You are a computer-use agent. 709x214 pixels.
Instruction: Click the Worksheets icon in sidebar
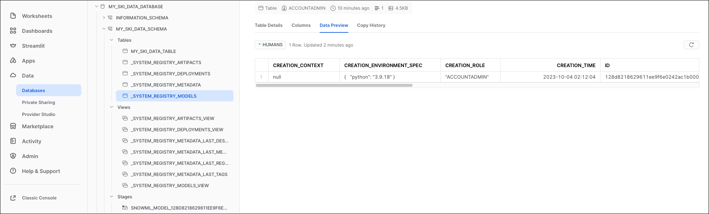click(13, 16)
